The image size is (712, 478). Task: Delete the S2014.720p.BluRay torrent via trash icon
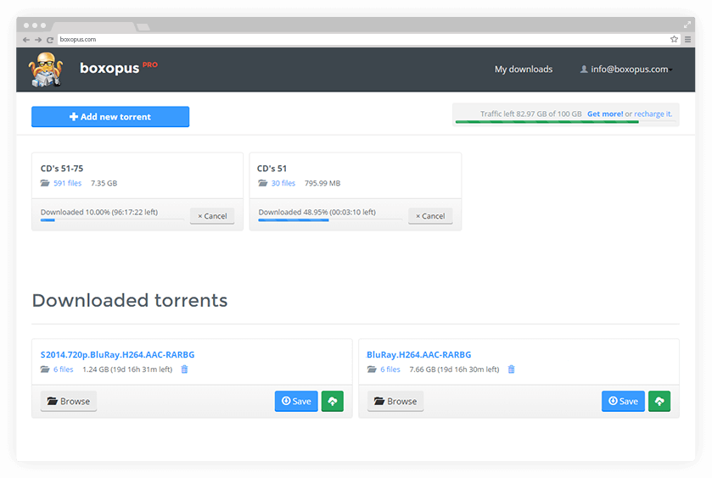[x=185, y=370]
